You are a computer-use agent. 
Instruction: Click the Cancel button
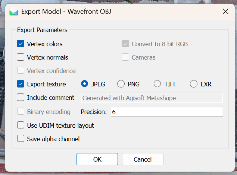point(143,159)
